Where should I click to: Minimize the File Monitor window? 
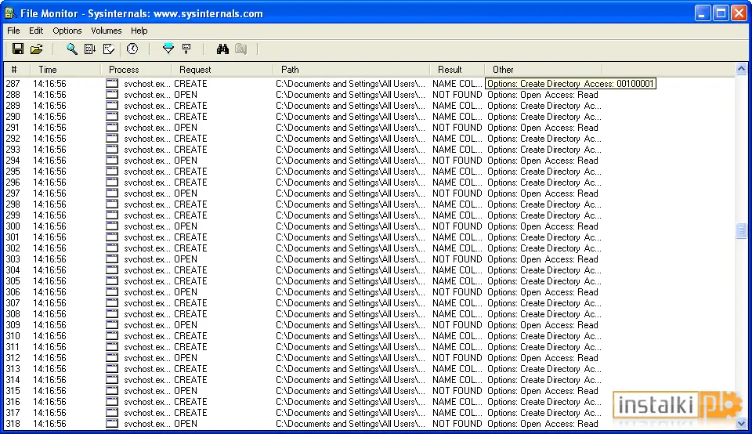702,13
